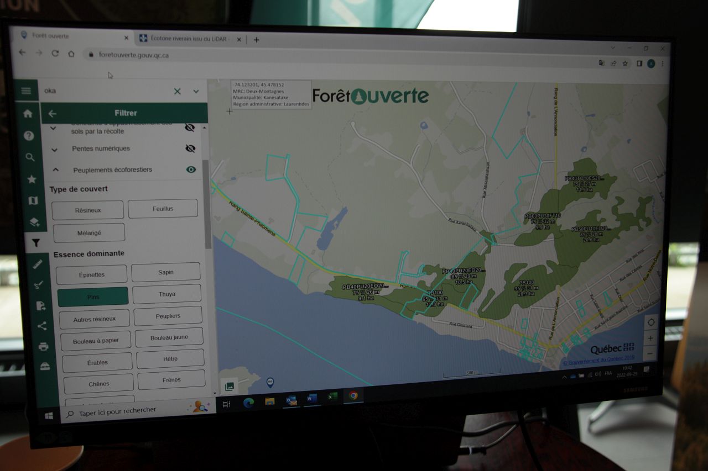Open File Explorer from the taskbar
The height and width of the screenshot is (471, 708).
[270, 401]
